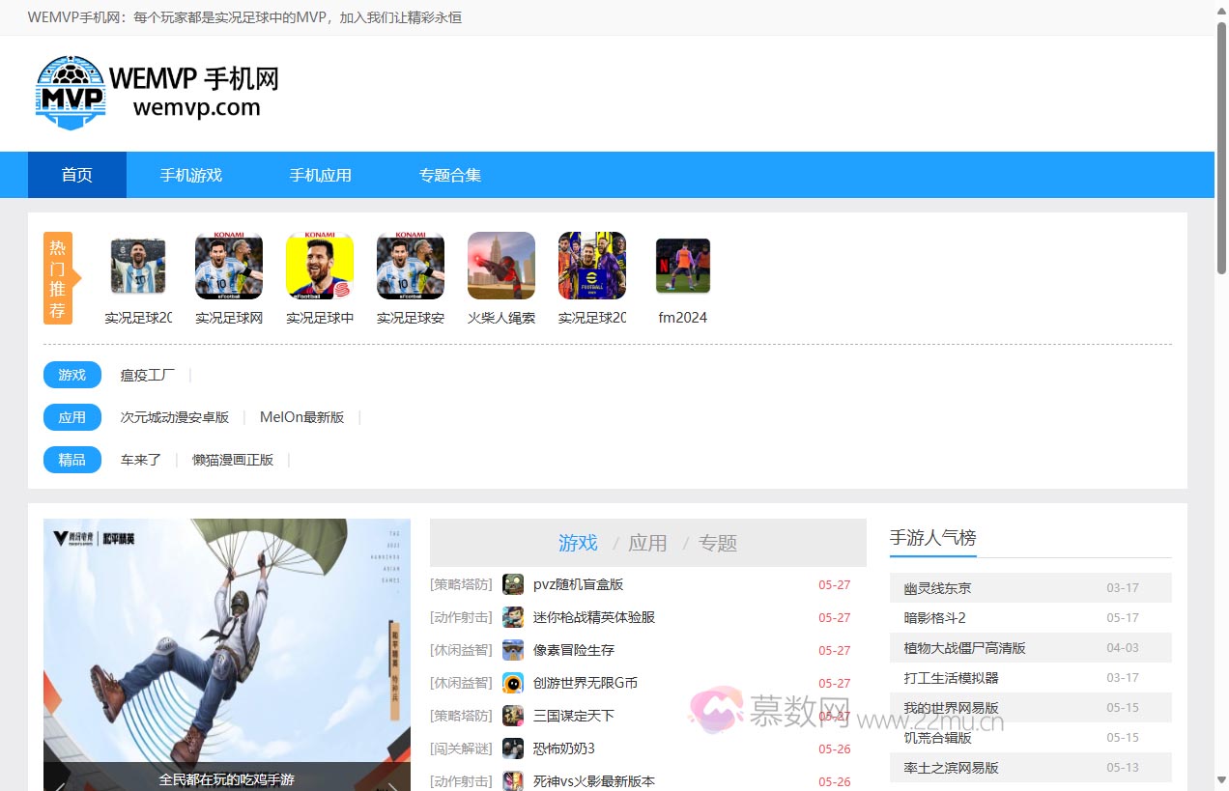Click the 三国谋定天下 game icon
1229x791 pixels.
coord(512,716)
